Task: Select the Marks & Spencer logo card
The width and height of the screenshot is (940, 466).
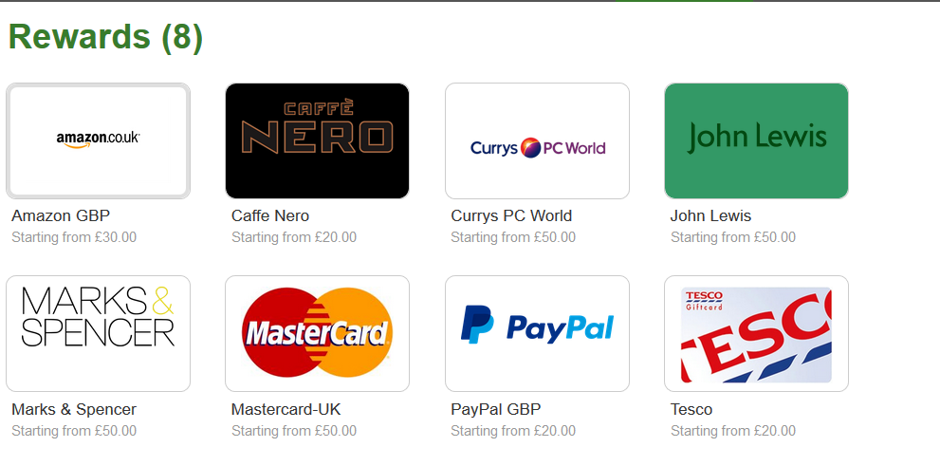Action: coord(99,333)
